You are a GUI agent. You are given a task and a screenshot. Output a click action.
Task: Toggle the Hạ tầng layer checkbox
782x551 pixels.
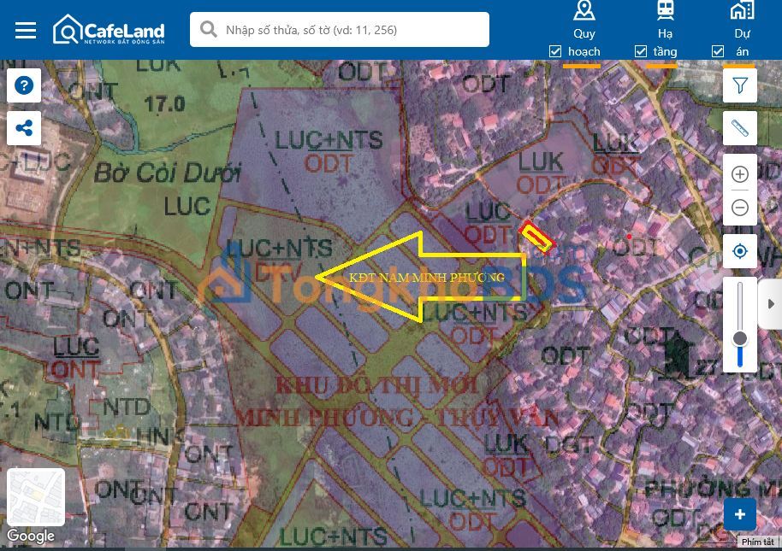pyautogui.click(x=641, y=52)
